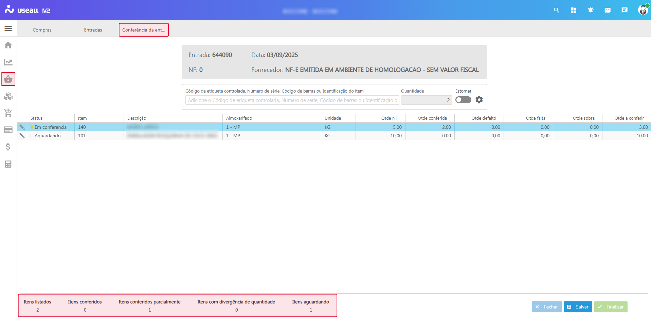Click the barcode or label code input field
This screenshot has width=651, height=319.
292,100
